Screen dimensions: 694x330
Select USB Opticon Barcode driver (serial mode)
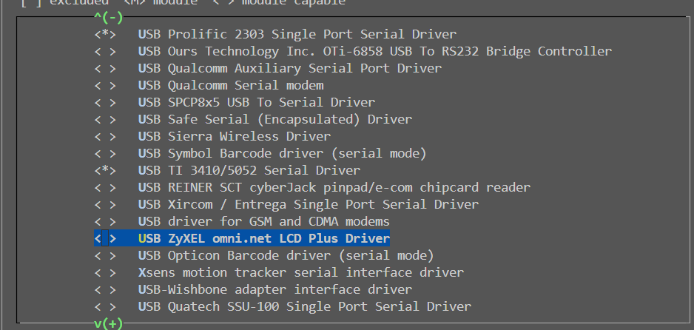pyautogui.click(x=286, y=256)
